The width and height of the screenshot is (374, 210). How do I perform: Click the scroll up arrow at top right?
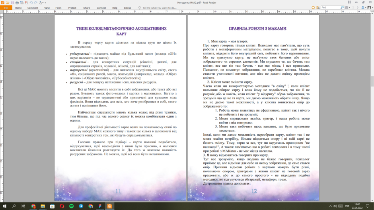[372, 13]
